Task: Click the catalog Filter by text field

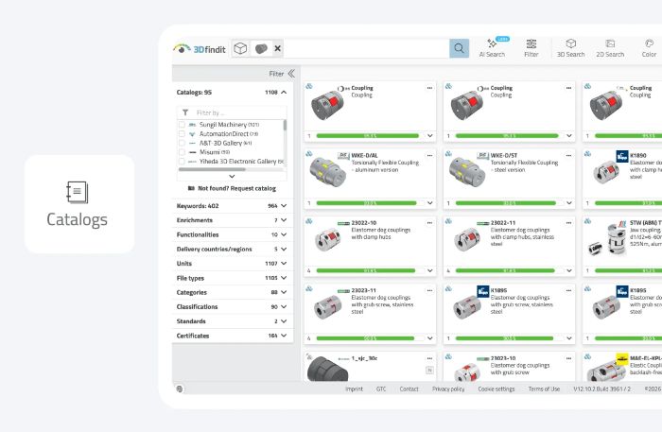Action: click(236, 112)
